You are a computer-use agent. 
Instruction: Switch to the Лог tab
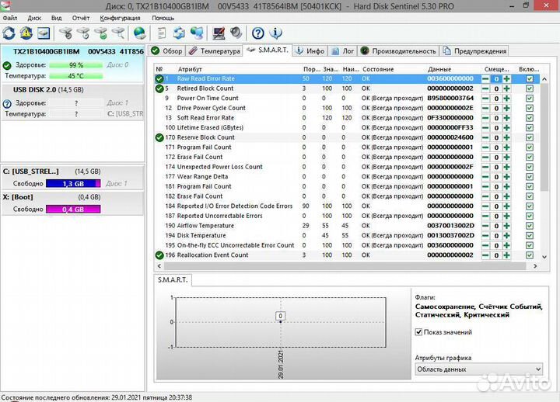(x=343, y=51)
